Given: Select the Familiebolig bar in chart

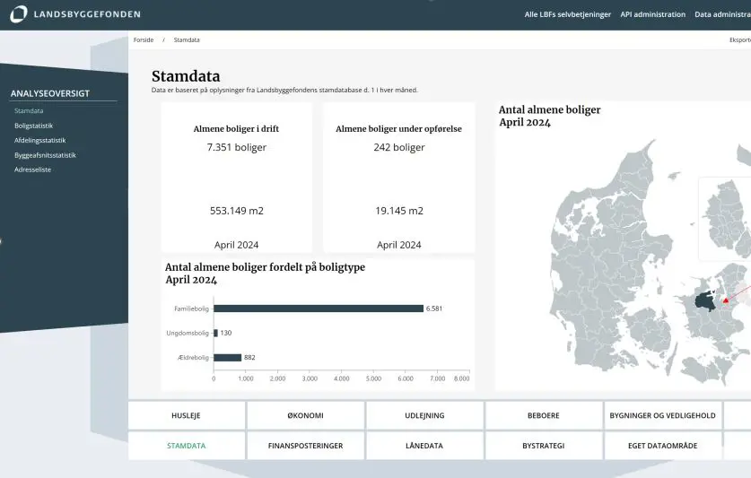Looking at the screenshot, I should point(319,309).
